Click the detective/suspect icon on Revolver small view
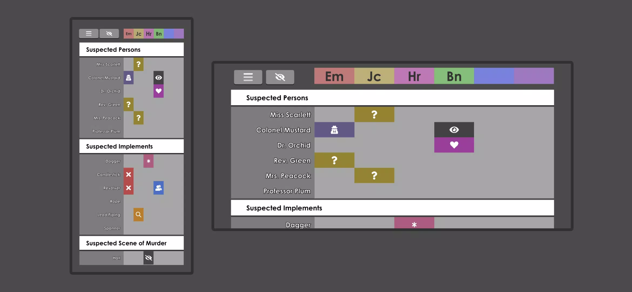 coord(158,188)
